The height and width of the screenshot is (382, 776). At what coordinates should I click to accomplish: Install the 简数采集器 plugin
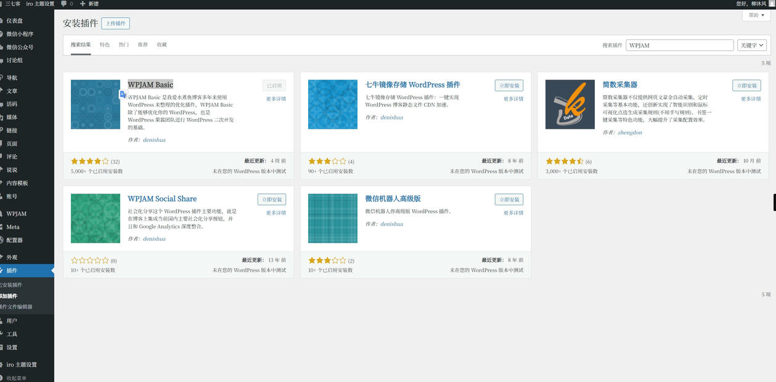(x=746, y=86)
